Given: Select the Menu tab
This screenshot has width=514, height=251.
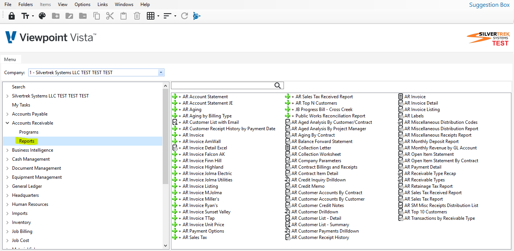Looking at the screenshot, I should point(10,59).
